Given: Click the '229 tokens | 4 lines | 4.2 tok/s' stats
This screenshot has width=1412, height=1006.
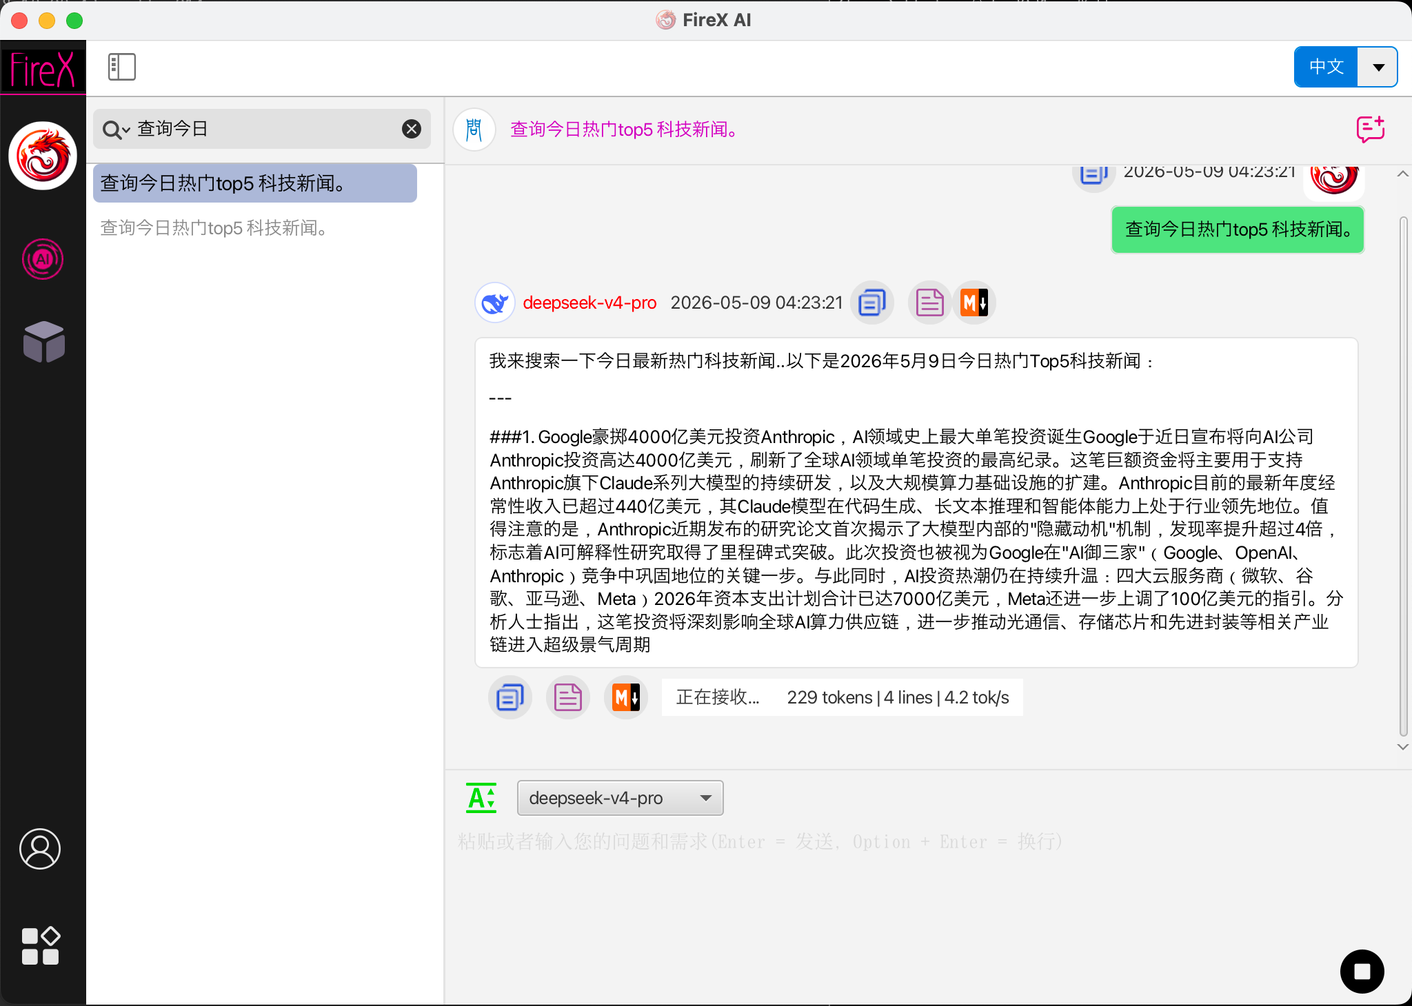Looking at the screenshot, I should coord(898,697).
